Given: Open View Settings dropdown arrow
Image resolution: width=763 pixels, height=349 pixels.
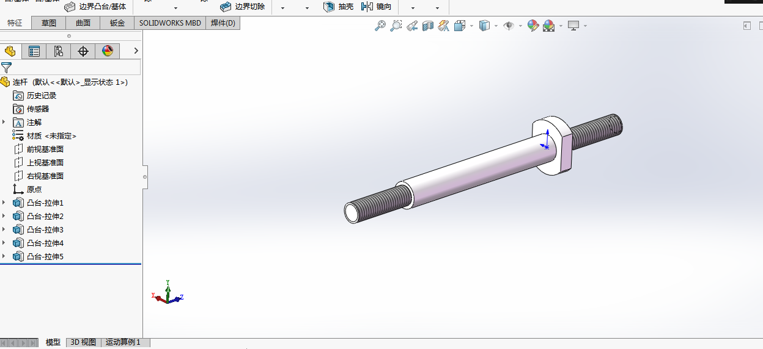Looking at the screenshot, I should [585, 26].
